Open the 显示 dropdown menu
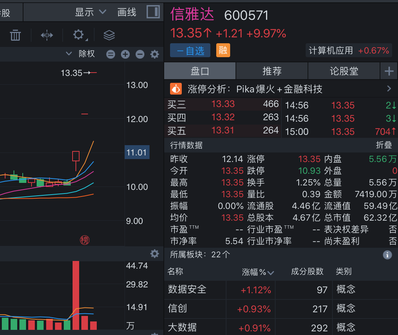The width and height of the screenshot is (398, 335). [x=91, y=12]
